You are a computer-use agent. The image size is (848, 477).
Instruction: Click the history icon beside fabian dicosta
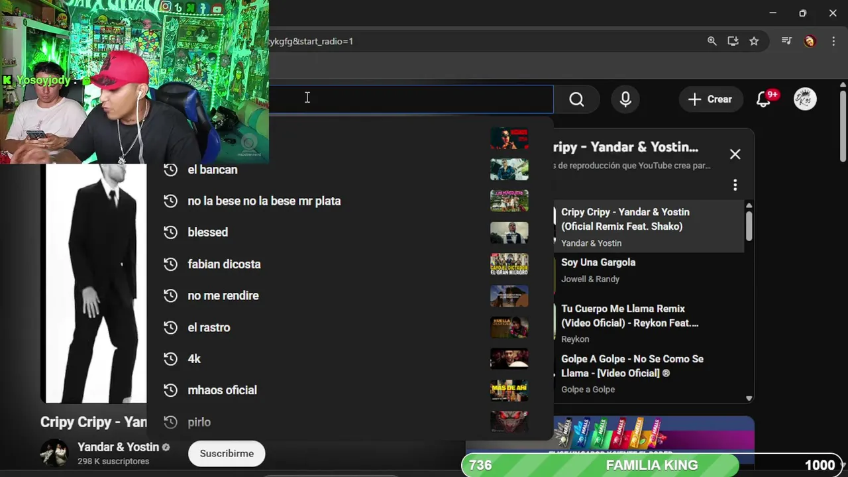[170, 264]
